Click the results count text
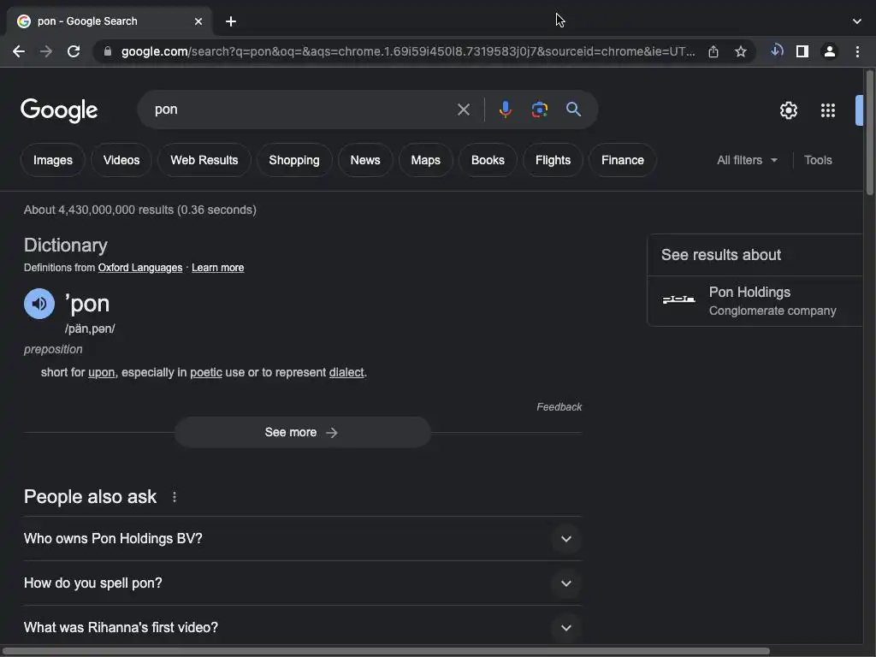Screen dimensions: 876x657 140,210
